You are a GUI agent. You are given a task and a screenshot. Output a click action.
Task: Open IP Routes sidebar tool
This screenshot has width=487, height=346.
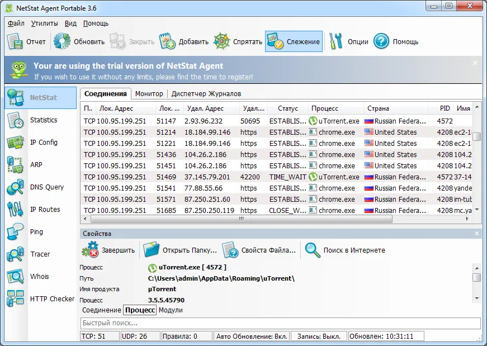(15, 210)
